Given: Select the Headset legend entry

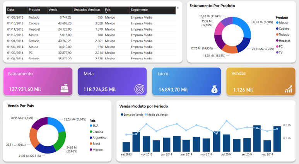Looking at the screenshot, I should click(x=283, y=41).
